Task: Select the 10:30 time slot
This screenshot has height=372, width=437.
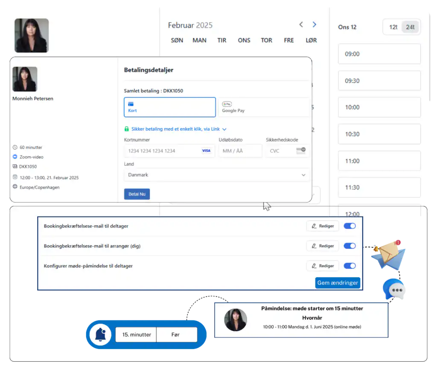Action: (x=379, y=134)
